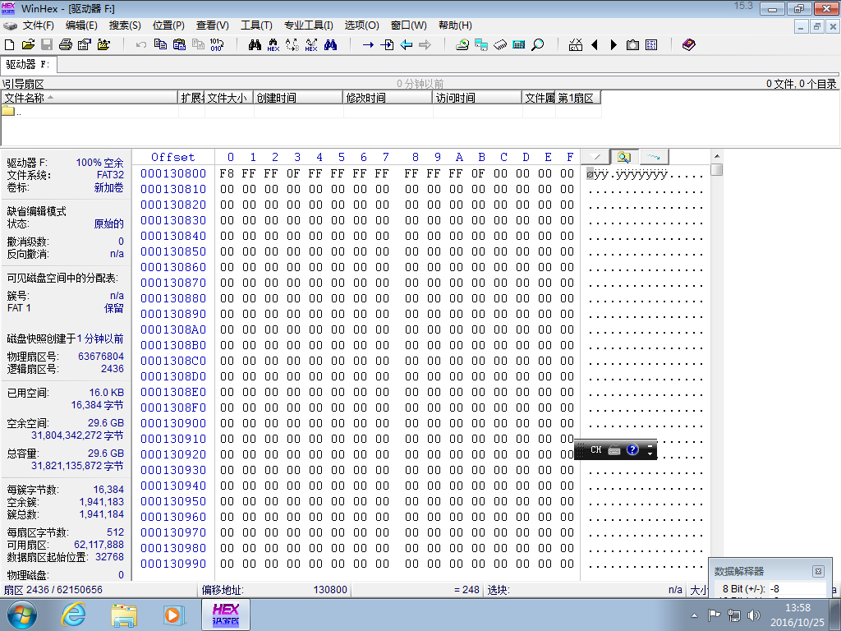The height and width of the screenshot is (631, 841).
Task: Open a file using the folder icon
Action: coord(28,45)
